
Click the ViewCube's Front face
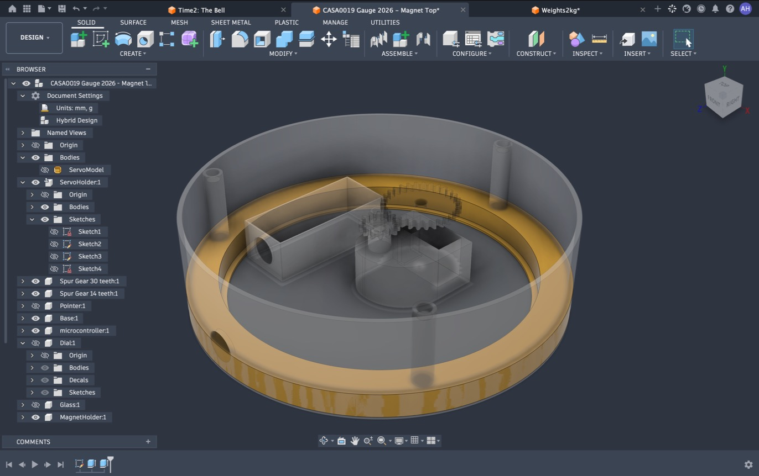pyautogui.click(x=714, y=101)
